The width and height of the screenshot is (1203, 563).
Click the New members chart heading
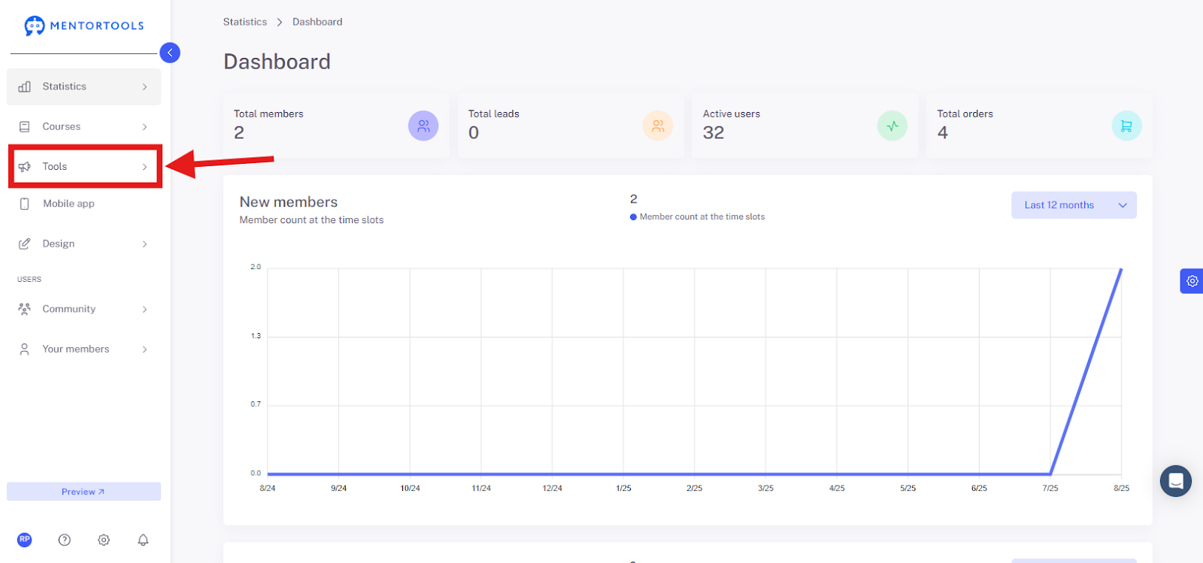tap(289, 202)
